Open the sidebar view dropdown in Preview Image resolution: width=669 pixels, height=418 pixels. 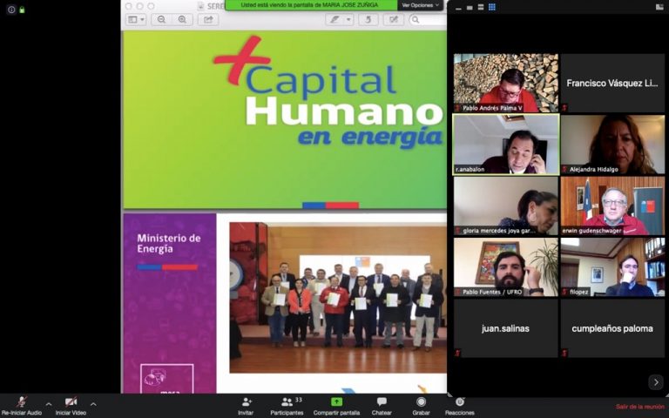tap(136, 20)
